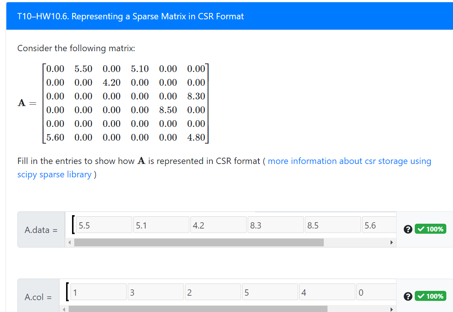Click the right scroll arrow under A.data entries

pos(392,242)
